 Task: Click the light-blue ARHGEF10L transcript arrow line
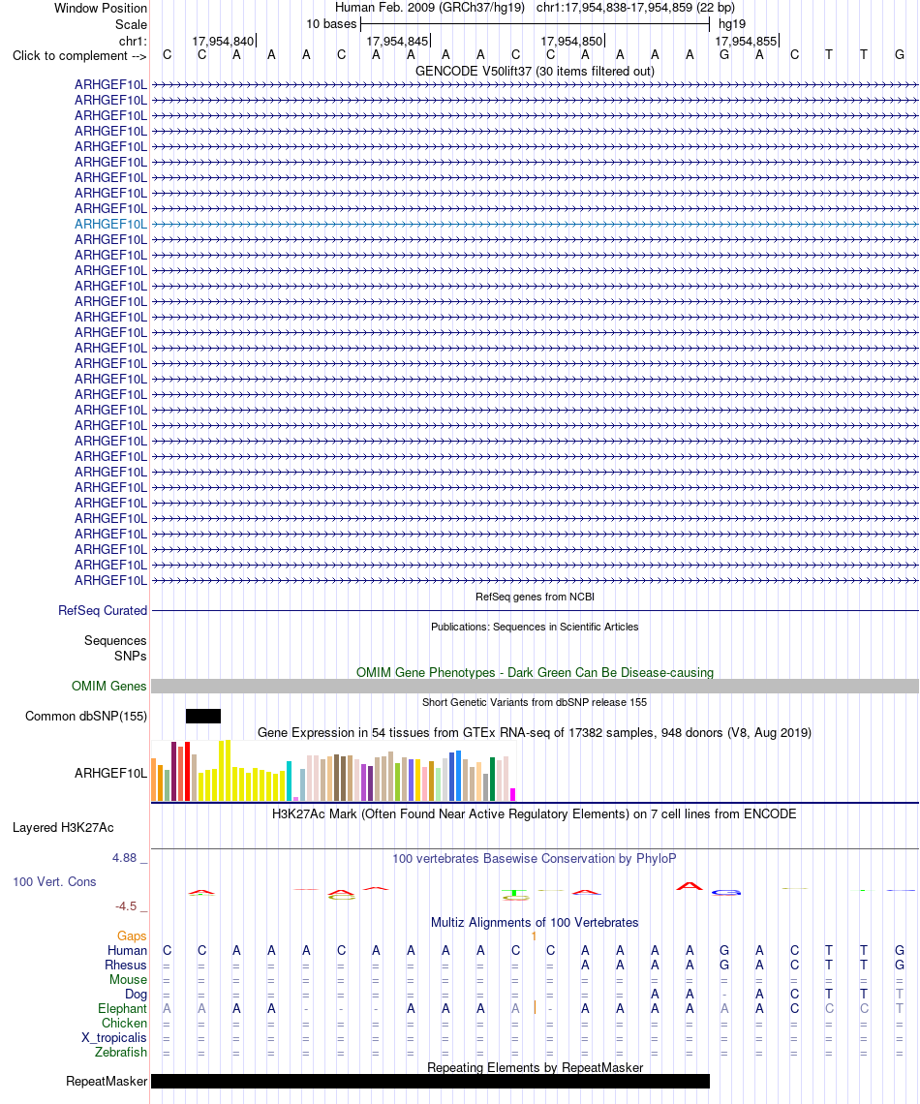click(535, 224)
